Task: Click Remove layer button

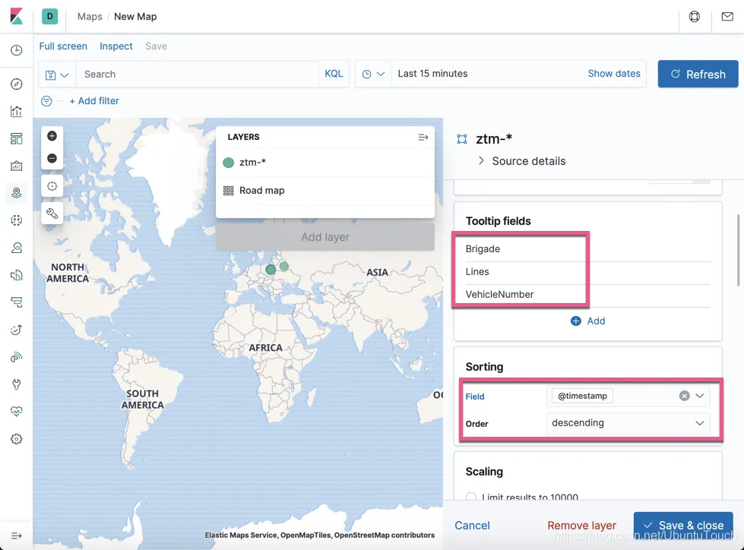Action: click(x=581, y=526)
